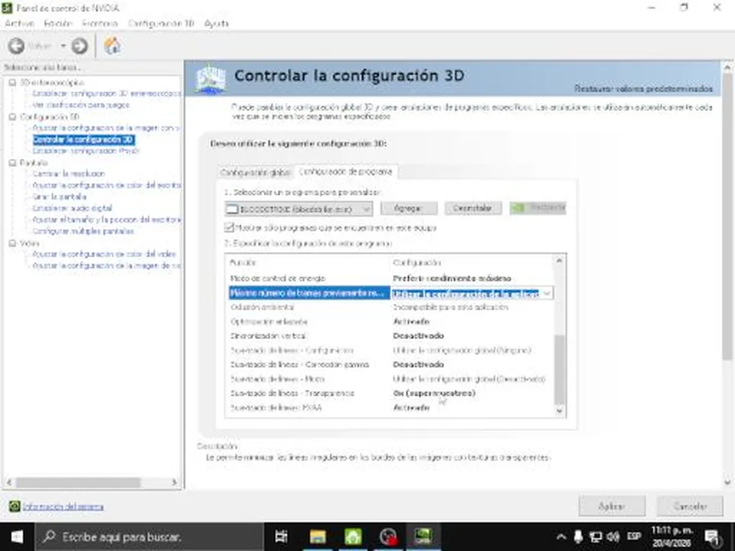The height and width of the screenshot is (551, 735).
Task: Select Máximo número de tramas previamente renderizadas row
Action: 390,293
